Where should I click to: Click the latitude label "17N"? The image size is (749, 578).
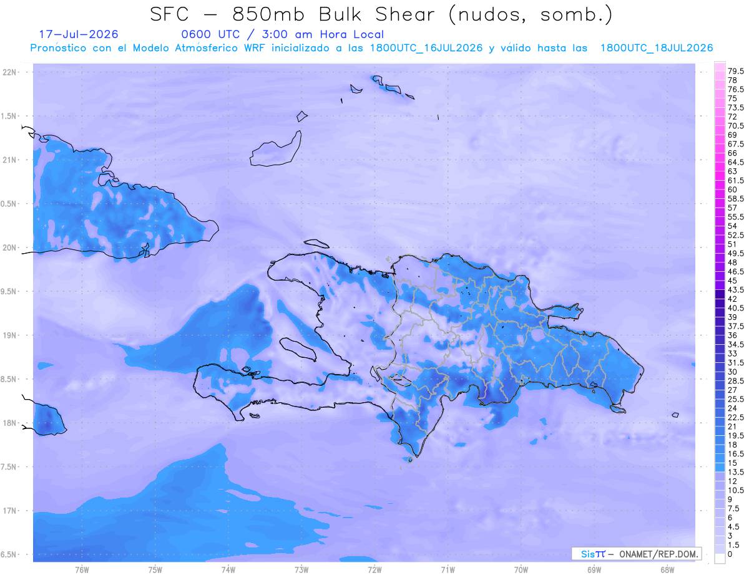pyautogui.click(x=10, y=511)
